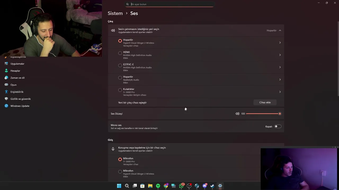Open E27FVC-E device properties chevron
339x190 pixels.
(x=280, y=67)
